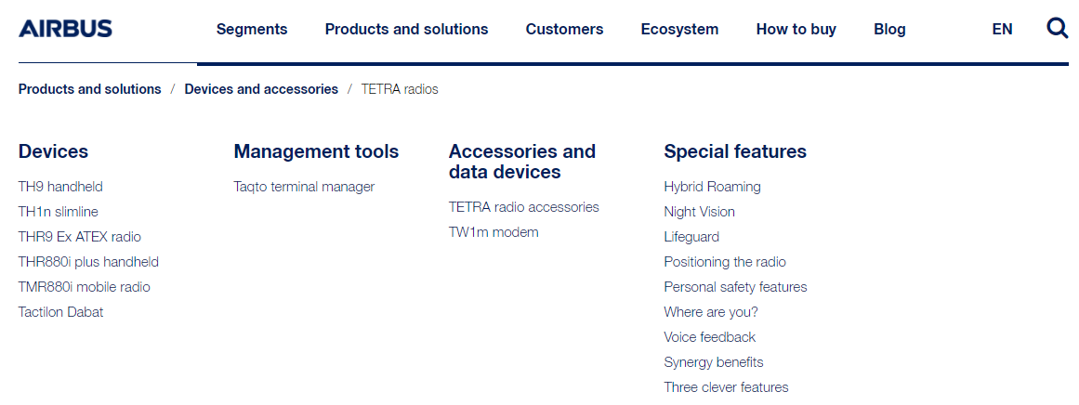Open THR9 Ex ATEX radio link
Viewport: 1079px width, 405px height.
point(80,237)
